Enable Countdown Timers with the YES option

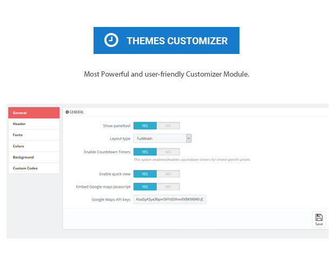[145, 152]
